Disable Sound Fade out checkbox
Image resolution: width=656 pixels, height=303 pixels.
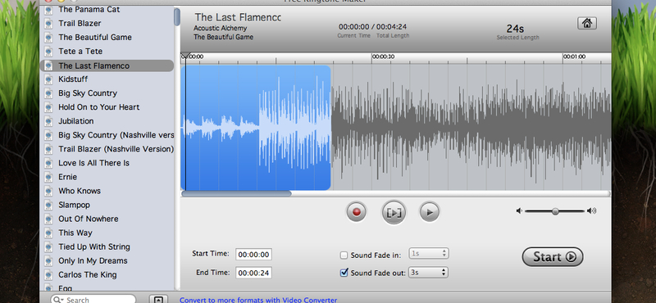[x=344, y=273]
